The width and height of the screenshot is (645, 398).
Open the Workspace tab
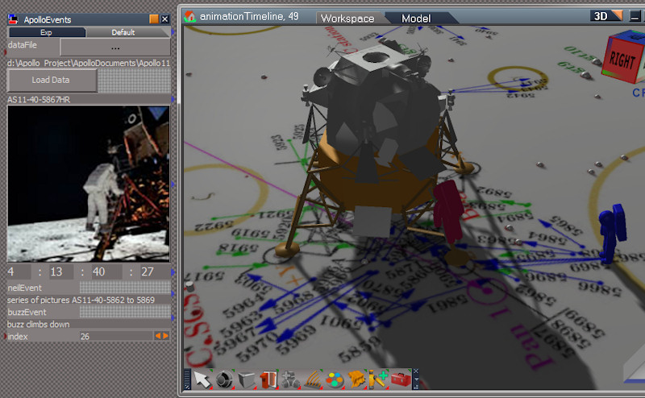pos(347,19)
